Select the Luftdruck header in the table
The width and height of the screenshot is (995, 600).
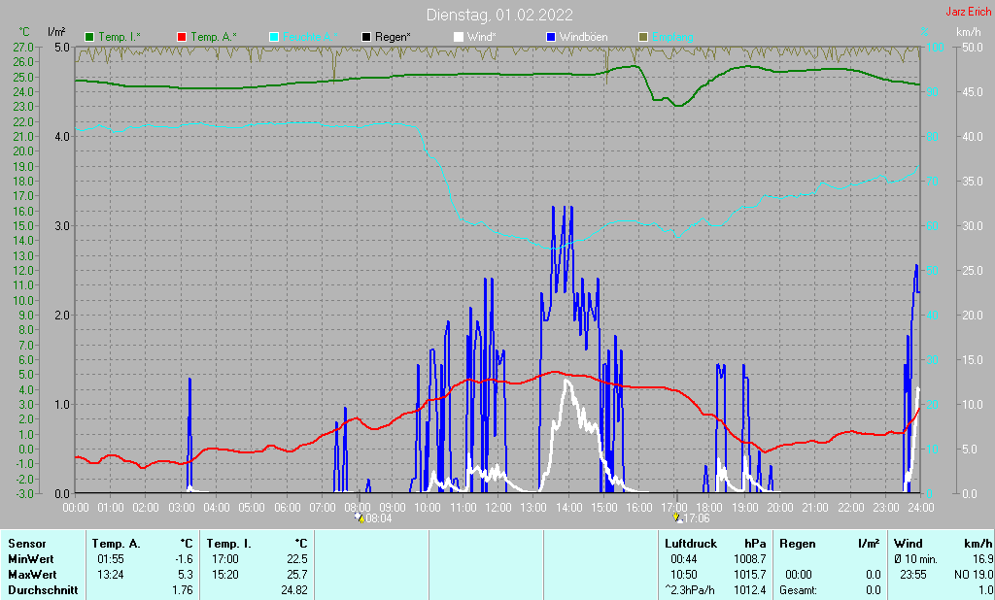click(x=691, y=544)
